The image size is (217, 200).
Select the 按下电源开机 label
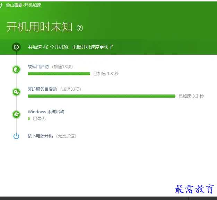coord(40,136)
